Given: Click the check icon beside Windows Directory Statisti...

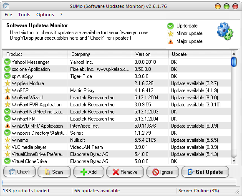Looking at the screenshot, I should tap(7, 133).
